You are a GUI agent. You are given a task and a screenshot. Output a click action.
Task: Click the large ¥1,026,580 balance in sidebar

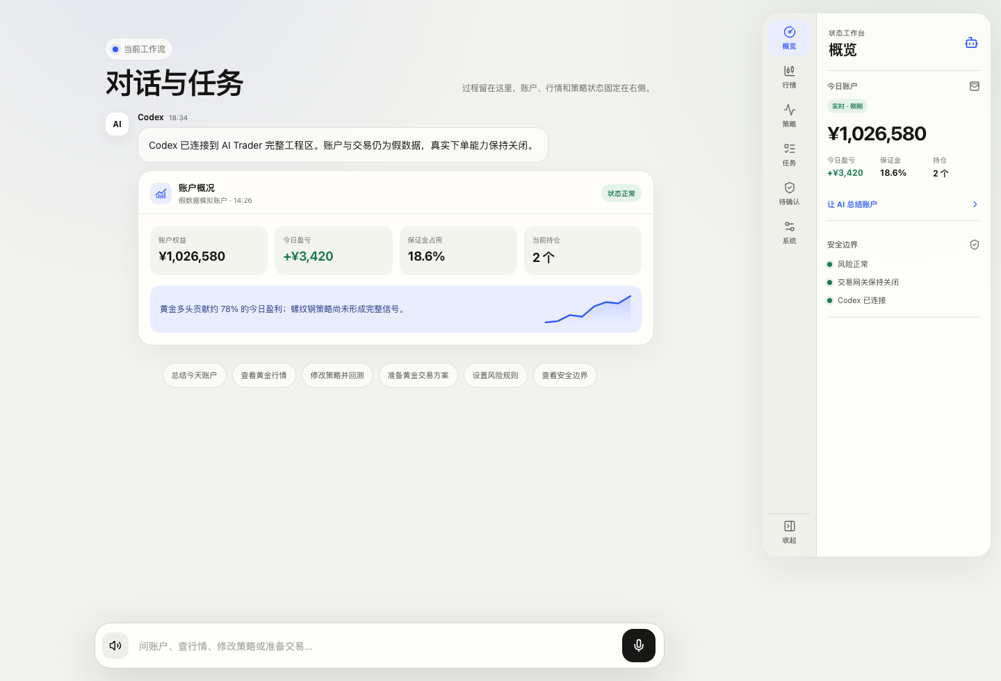[x=877, y=133]
